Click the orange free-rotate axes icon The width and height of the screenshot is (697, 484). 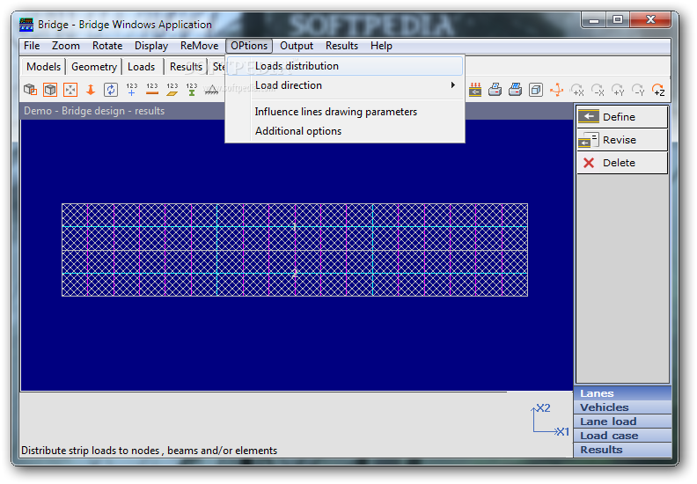(x=556, y=90)
